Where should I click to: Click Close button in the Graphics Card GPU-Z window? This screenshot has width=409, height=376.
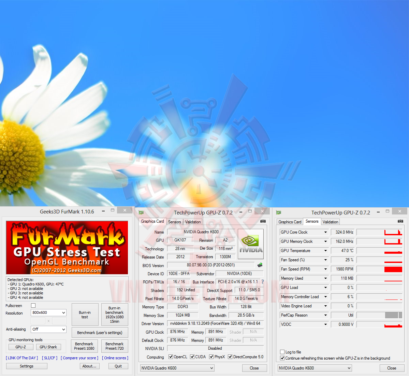[x=254, y=368]
